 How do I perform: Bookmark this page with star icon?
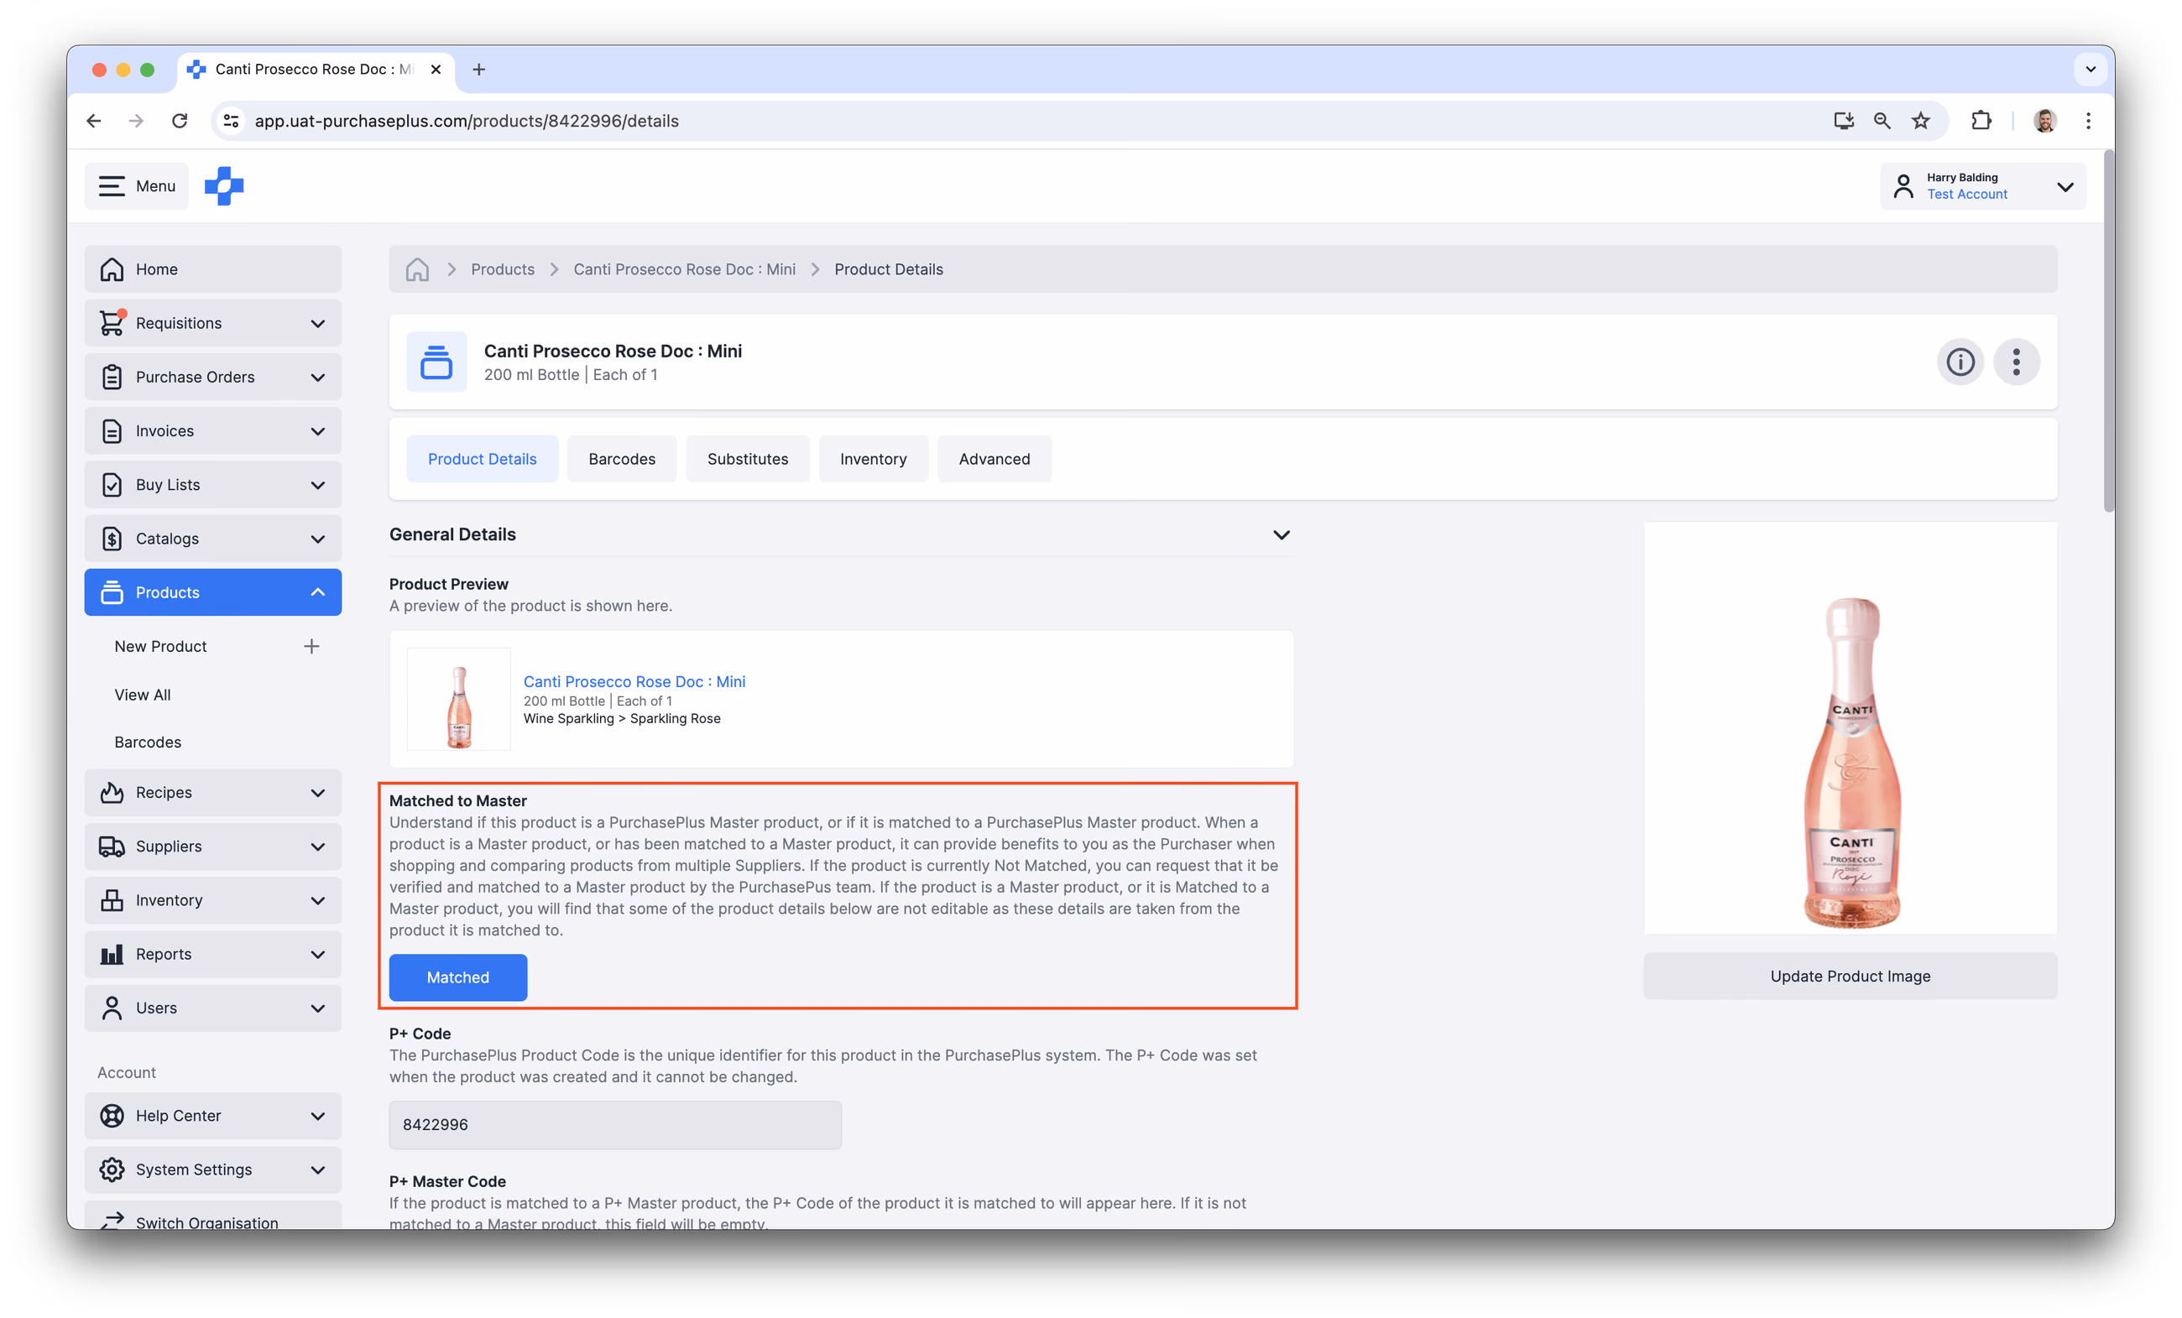pyautogui.click(x=1921, y=120)
